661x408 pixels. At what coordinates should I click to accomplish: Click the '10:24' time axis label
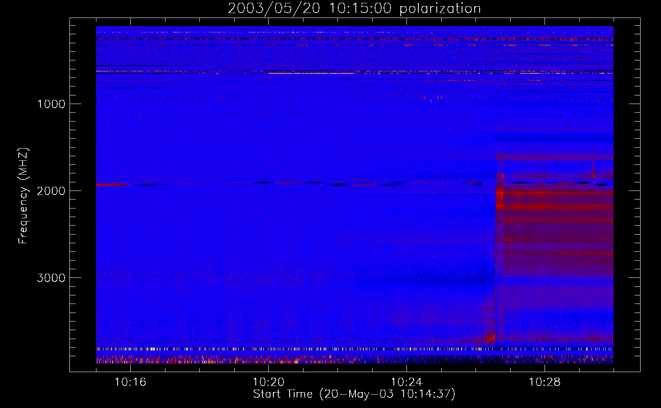tap(406, 382)
